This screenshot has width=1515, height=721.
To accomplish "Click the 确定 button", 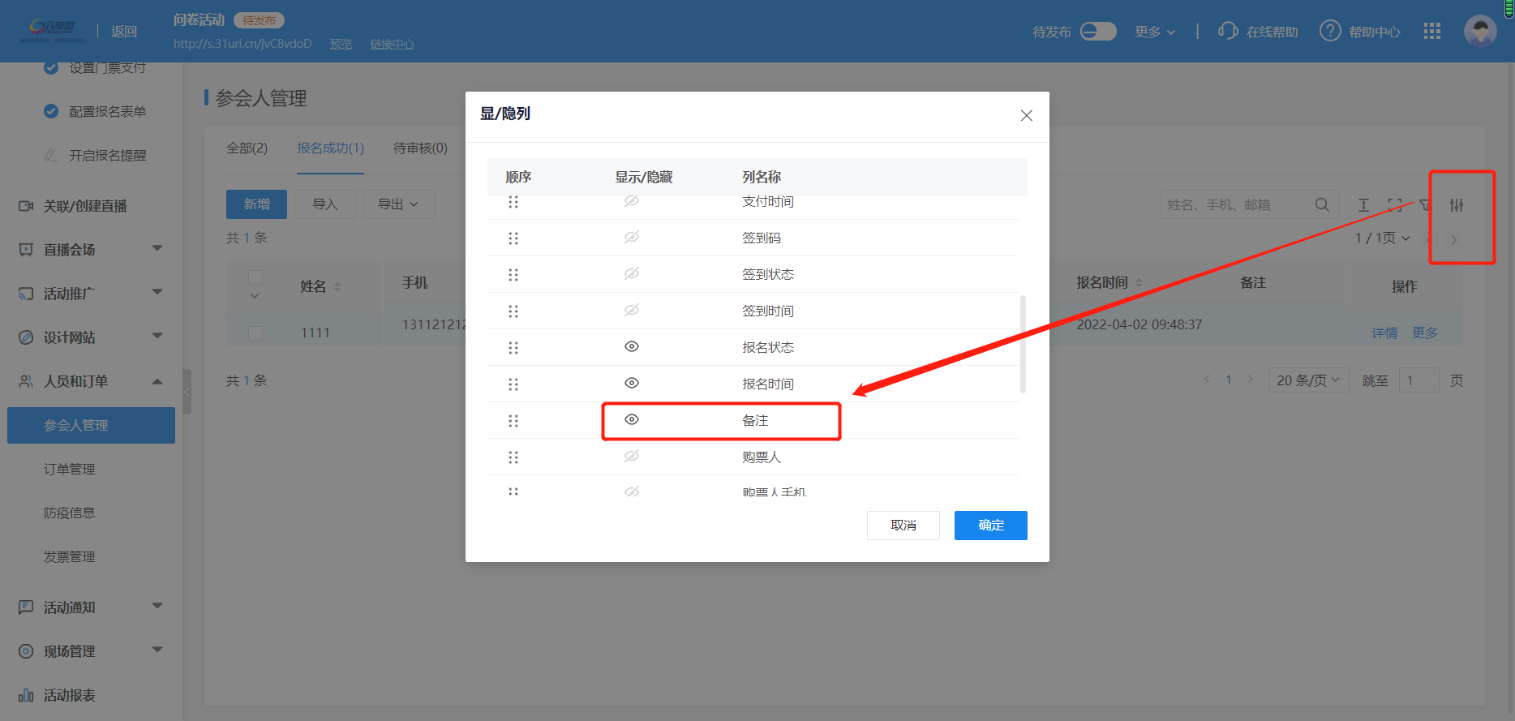I will point(990,526).
